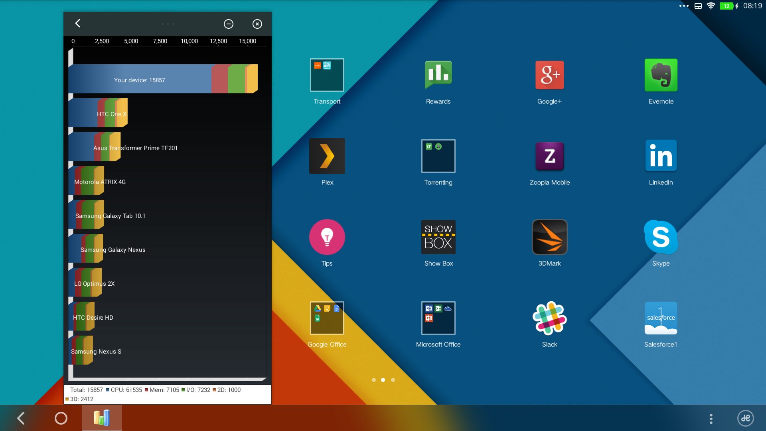The width and height of the screenshot is (766, 431).
Task: Go back in the benchmark window
Action: point(78,24)
